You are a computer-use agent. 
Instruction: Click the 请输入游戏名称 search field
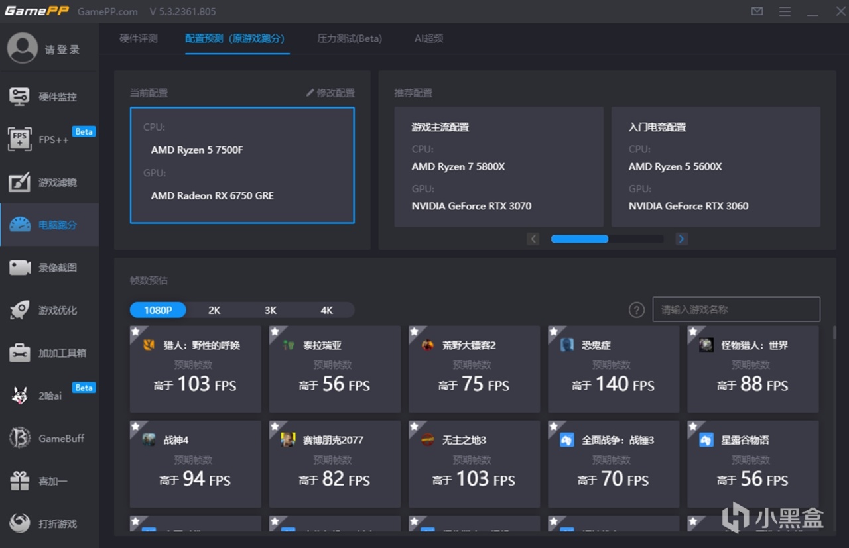736,309
